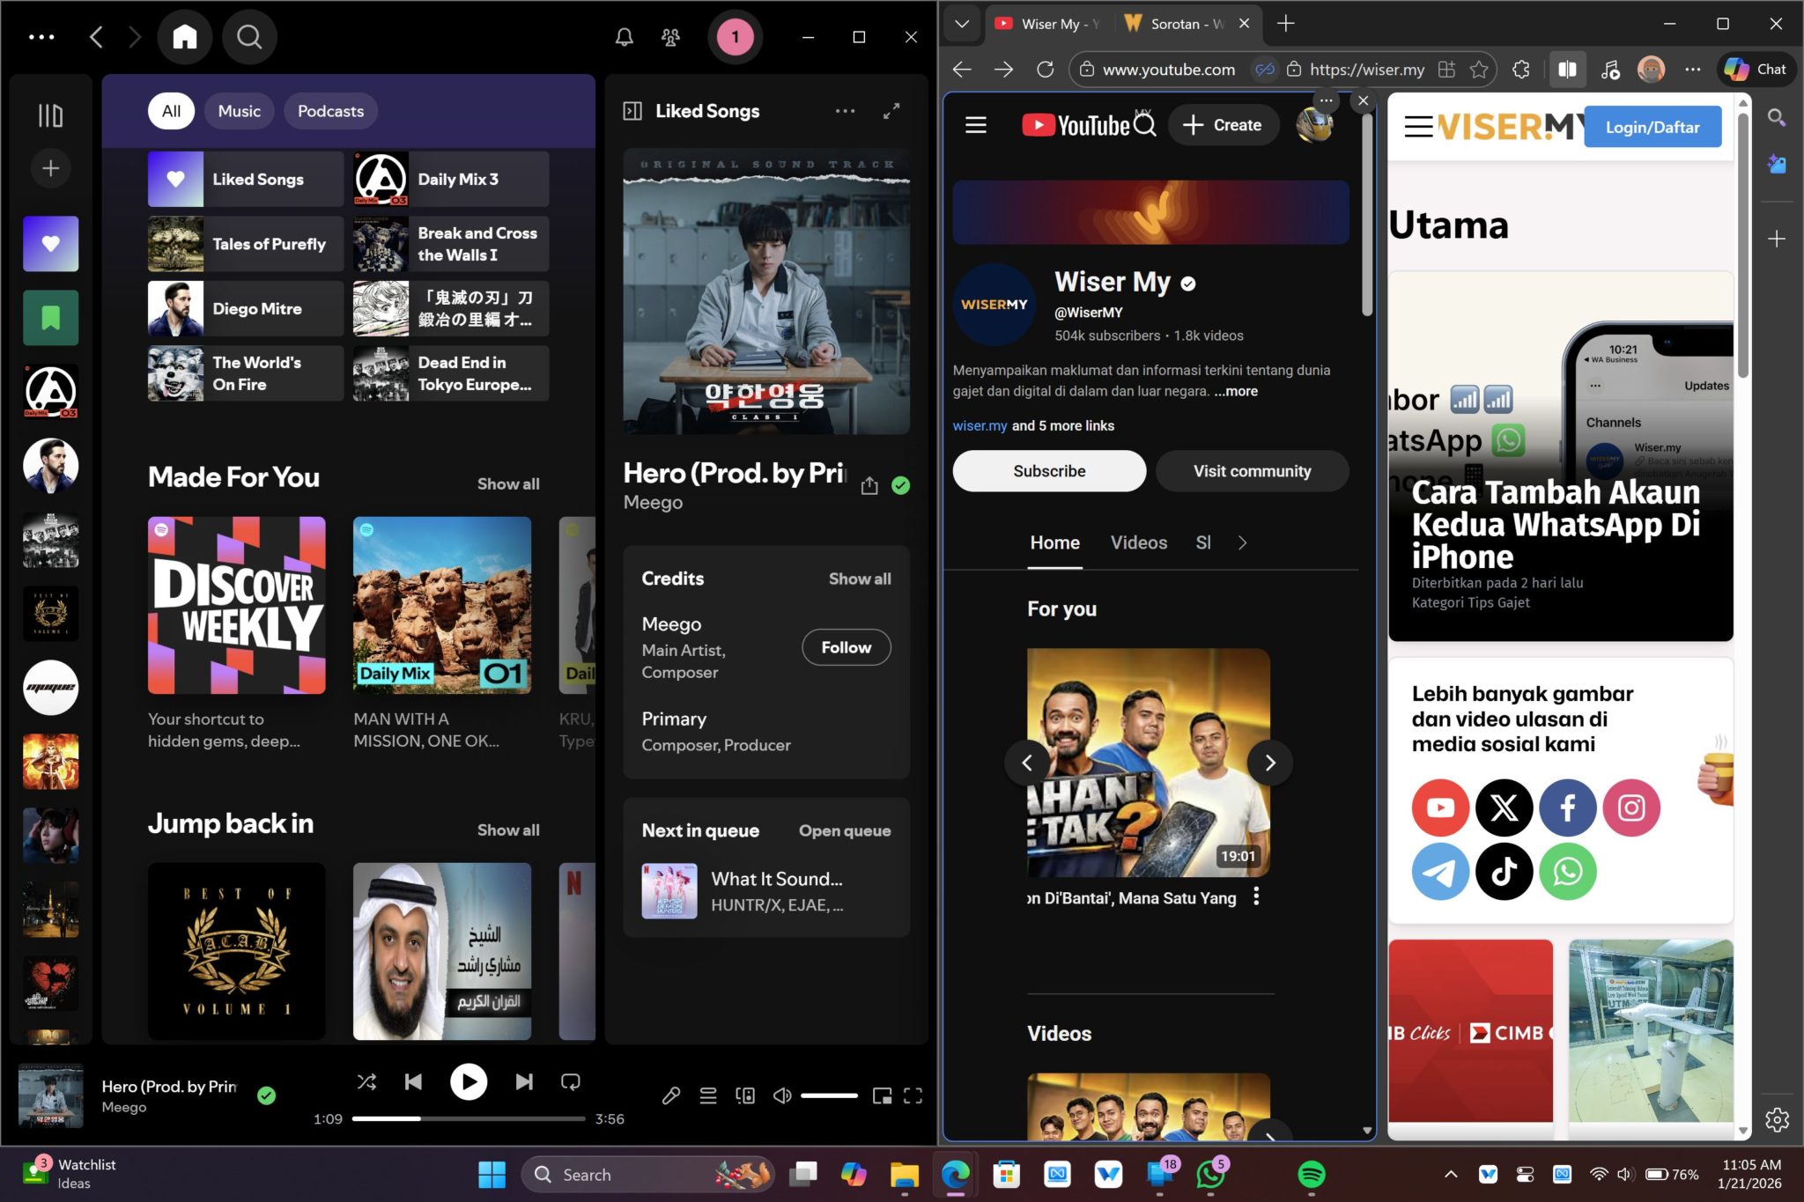Open Connect to a device icon

coord(745,1095)
